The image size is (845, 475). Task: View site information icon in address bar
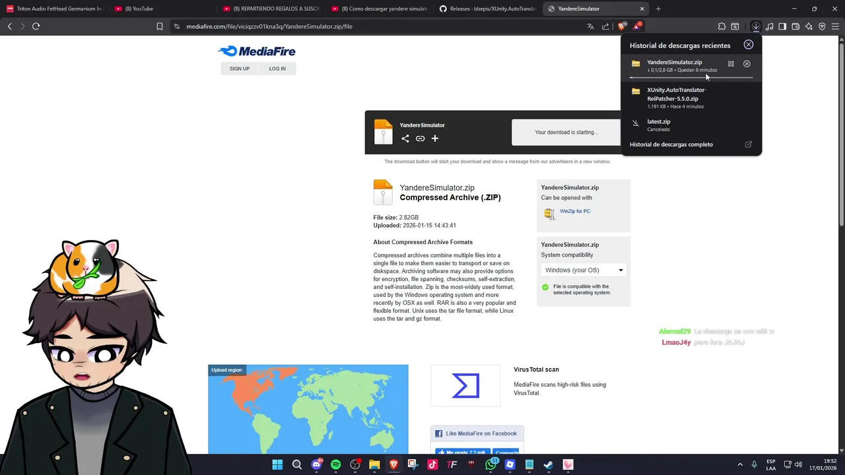[x=176, y=26]
